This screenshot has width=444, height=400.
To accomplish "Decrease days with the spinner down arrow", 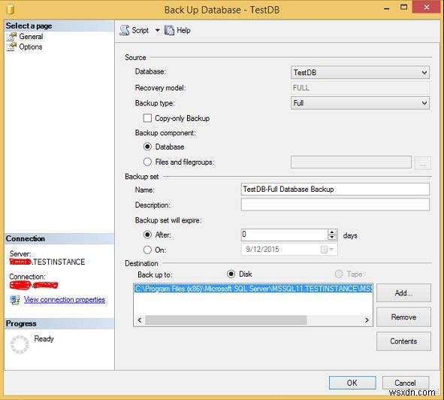I will pyautogui.click(x=332, y=238).
